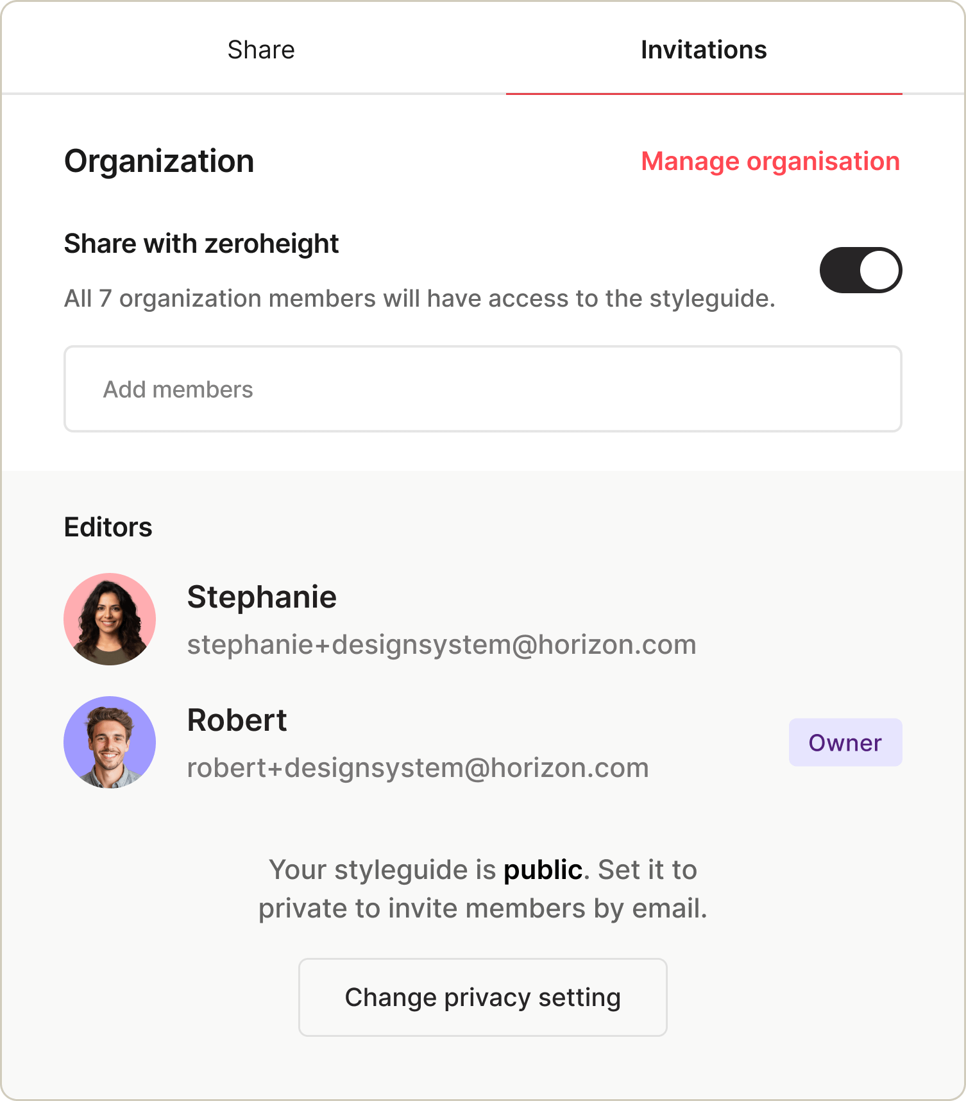Click the 'Share with zeroheight' label
The image size is (966, 1101).
pos(201,244)
